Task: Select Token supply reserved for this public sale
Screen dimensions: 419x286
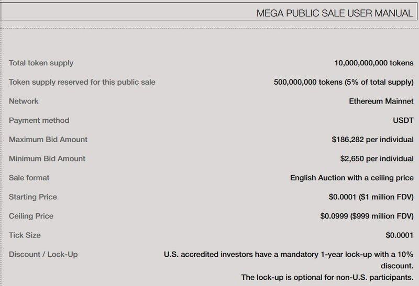Action: [x=82, y=82]
